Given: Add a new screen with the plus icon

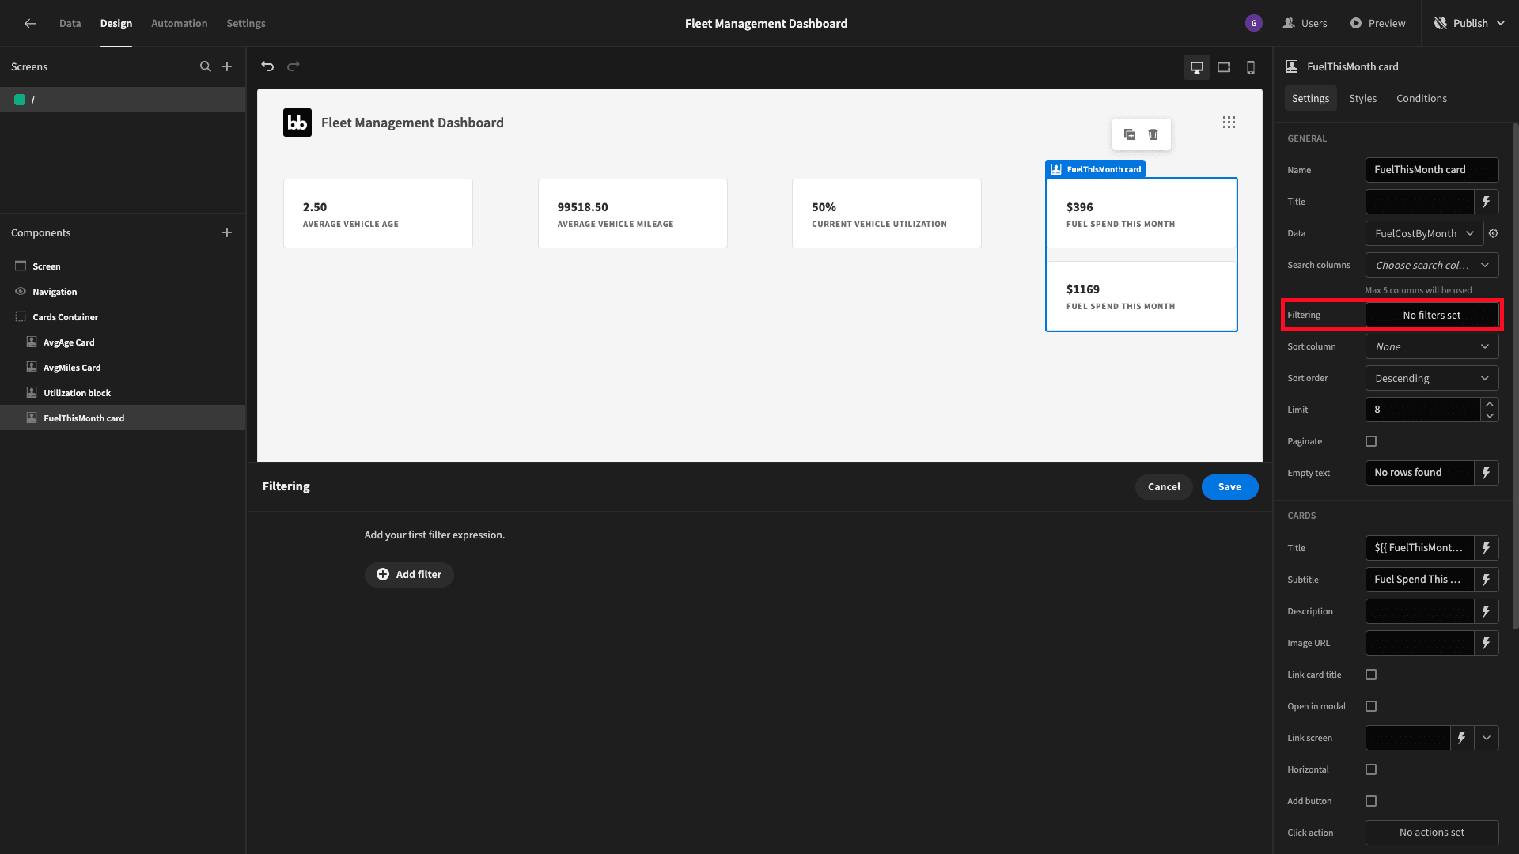Looking at the screenshot, I should click(x=227, y=66).
